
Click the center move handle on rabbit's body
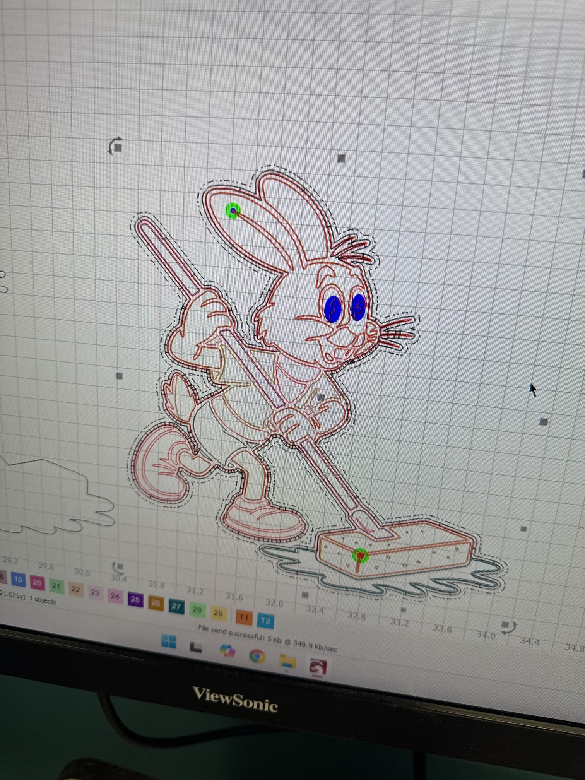[x=321, y=397]
